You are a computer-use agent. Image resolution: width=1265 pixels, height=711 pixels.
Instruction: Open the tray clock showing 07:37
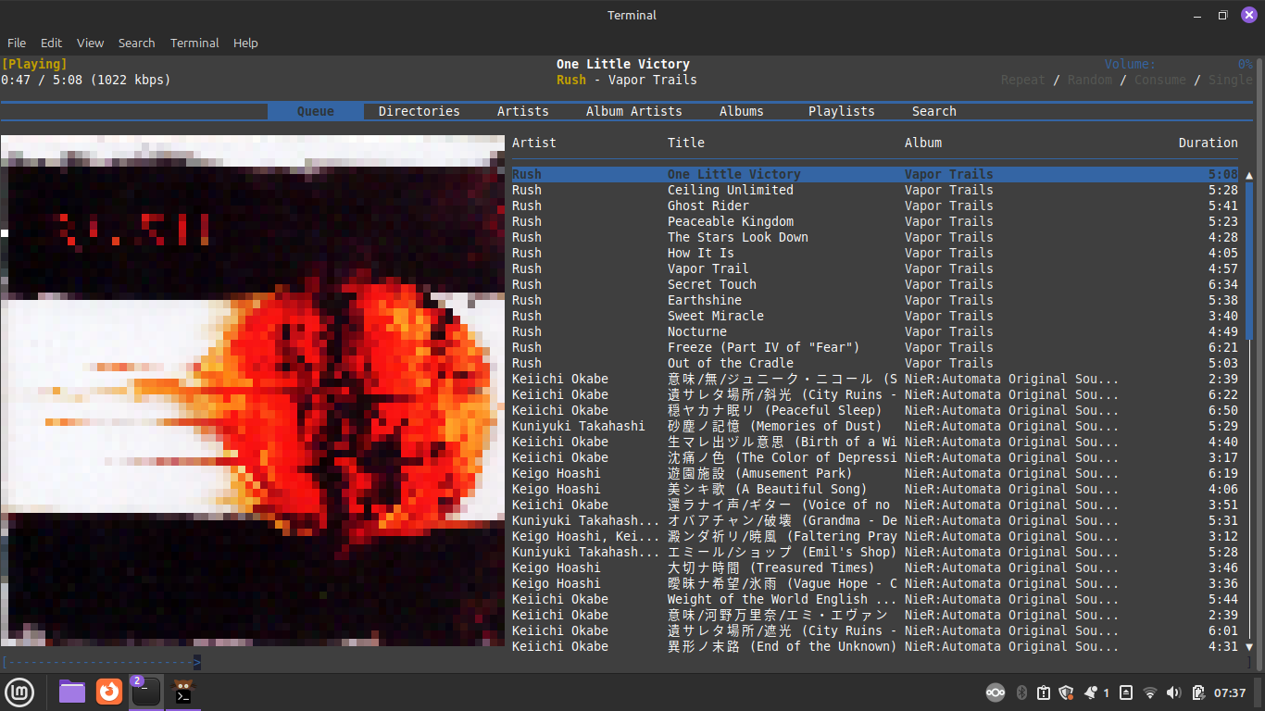(x=1230, y=692)
